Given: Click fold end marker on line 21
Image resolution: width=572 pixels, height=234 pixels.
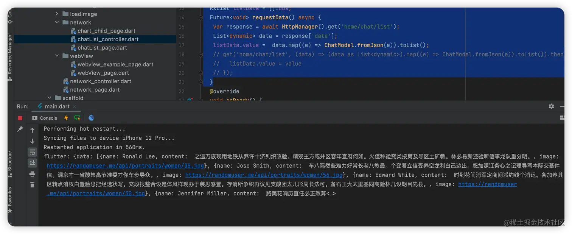Looking at the screenshot, I should tap(201, 82).
